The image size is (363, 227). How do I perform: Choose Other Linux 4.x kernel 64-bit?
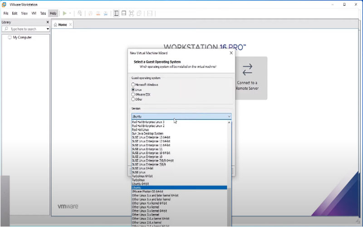pyautogui.click(x=179, y=203)
